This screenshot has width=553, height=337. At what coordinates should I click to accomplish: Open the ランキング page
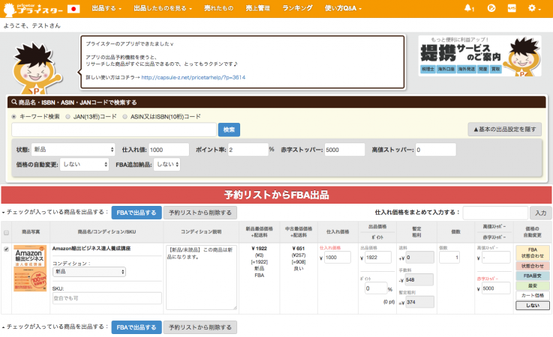coord(297,8)
